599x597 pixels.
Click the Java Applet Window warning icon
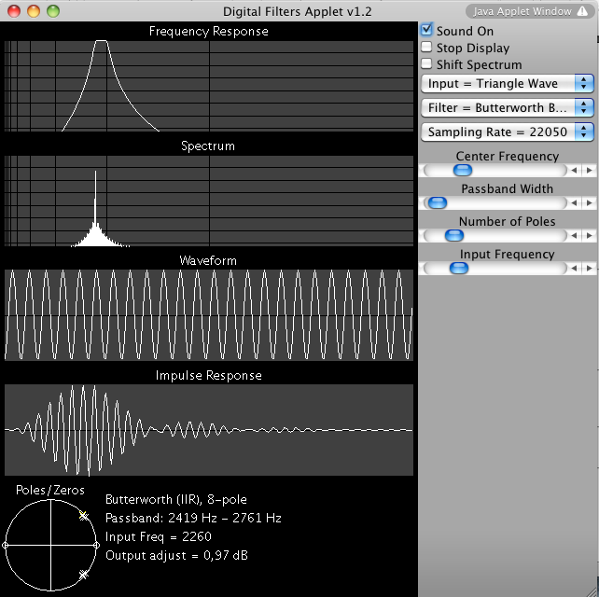(x=581, y=11)
